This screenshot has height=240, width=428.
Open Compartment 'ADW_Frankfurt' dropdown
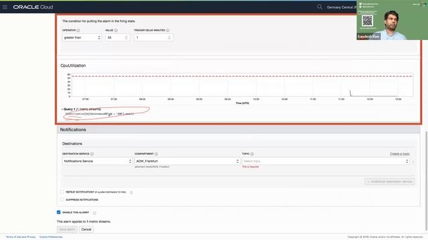(x=187, y=161)
